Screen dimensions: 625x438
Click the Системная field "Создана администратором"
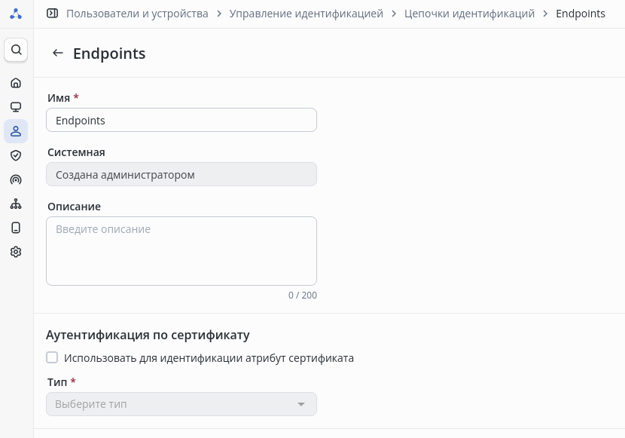[x=181, y=175]
